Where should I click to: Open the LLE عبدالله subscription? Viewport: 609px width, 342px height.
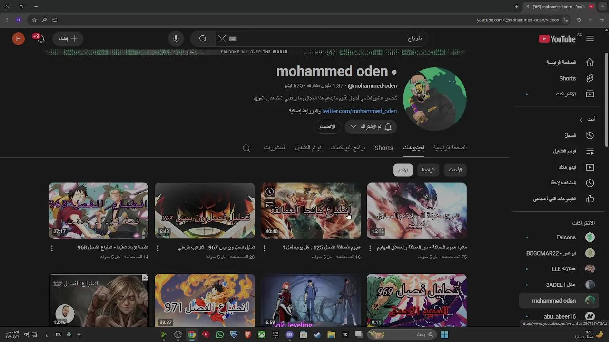[560, 269]
